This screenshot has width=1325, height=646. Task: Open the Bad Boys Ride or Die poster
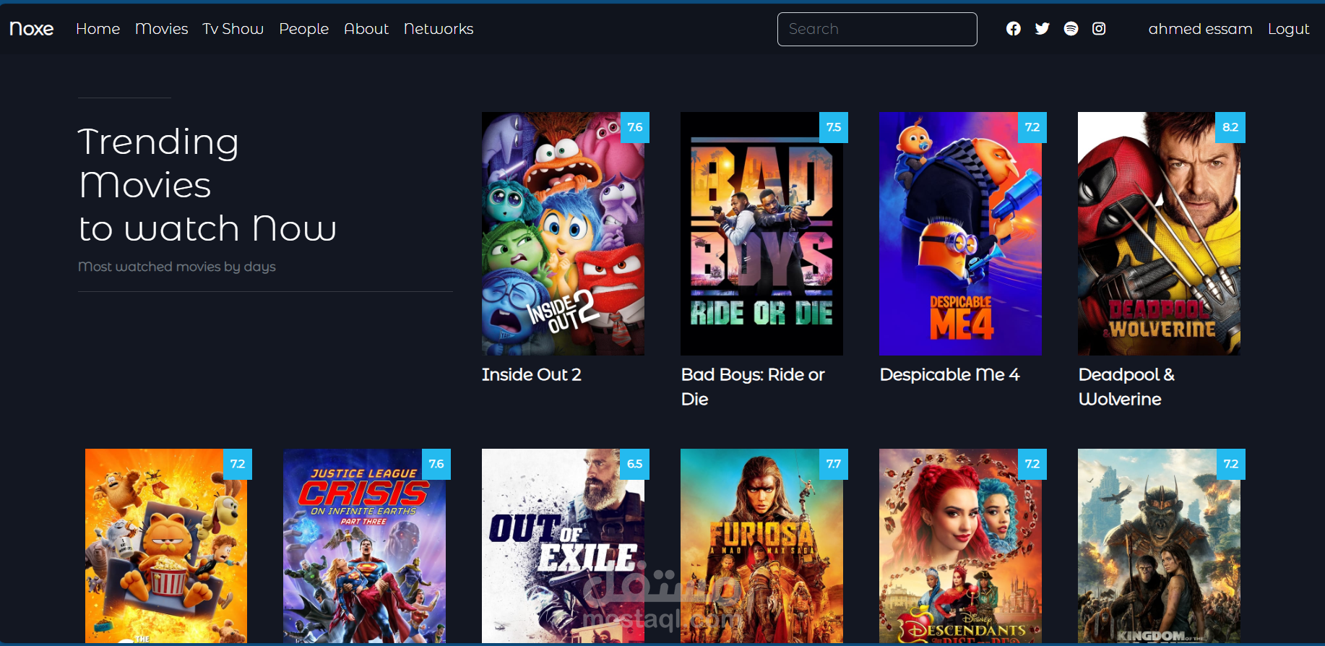761,233
